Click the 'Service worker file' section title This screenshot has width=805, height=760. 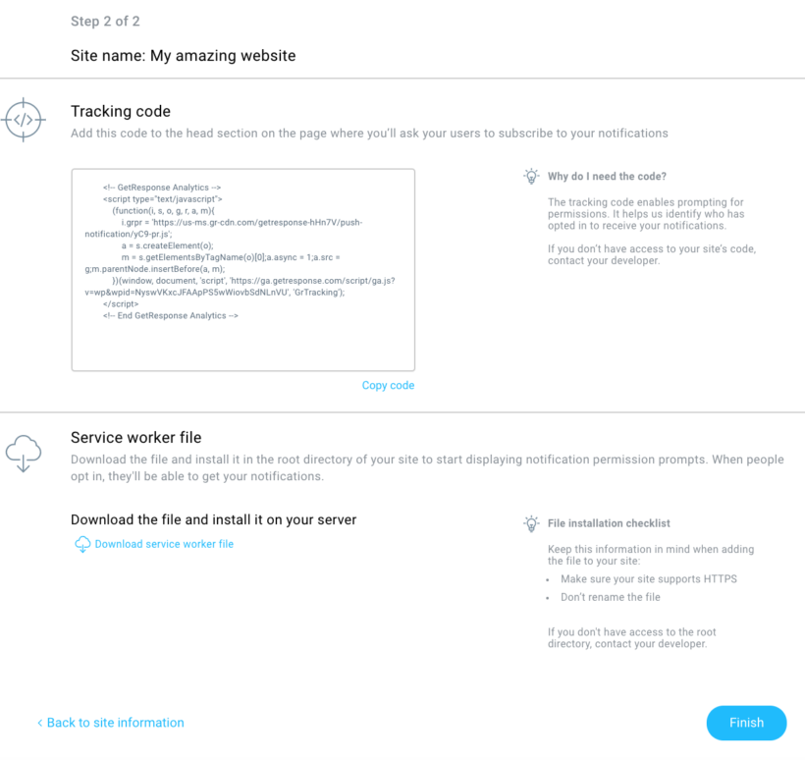(134, 437)
